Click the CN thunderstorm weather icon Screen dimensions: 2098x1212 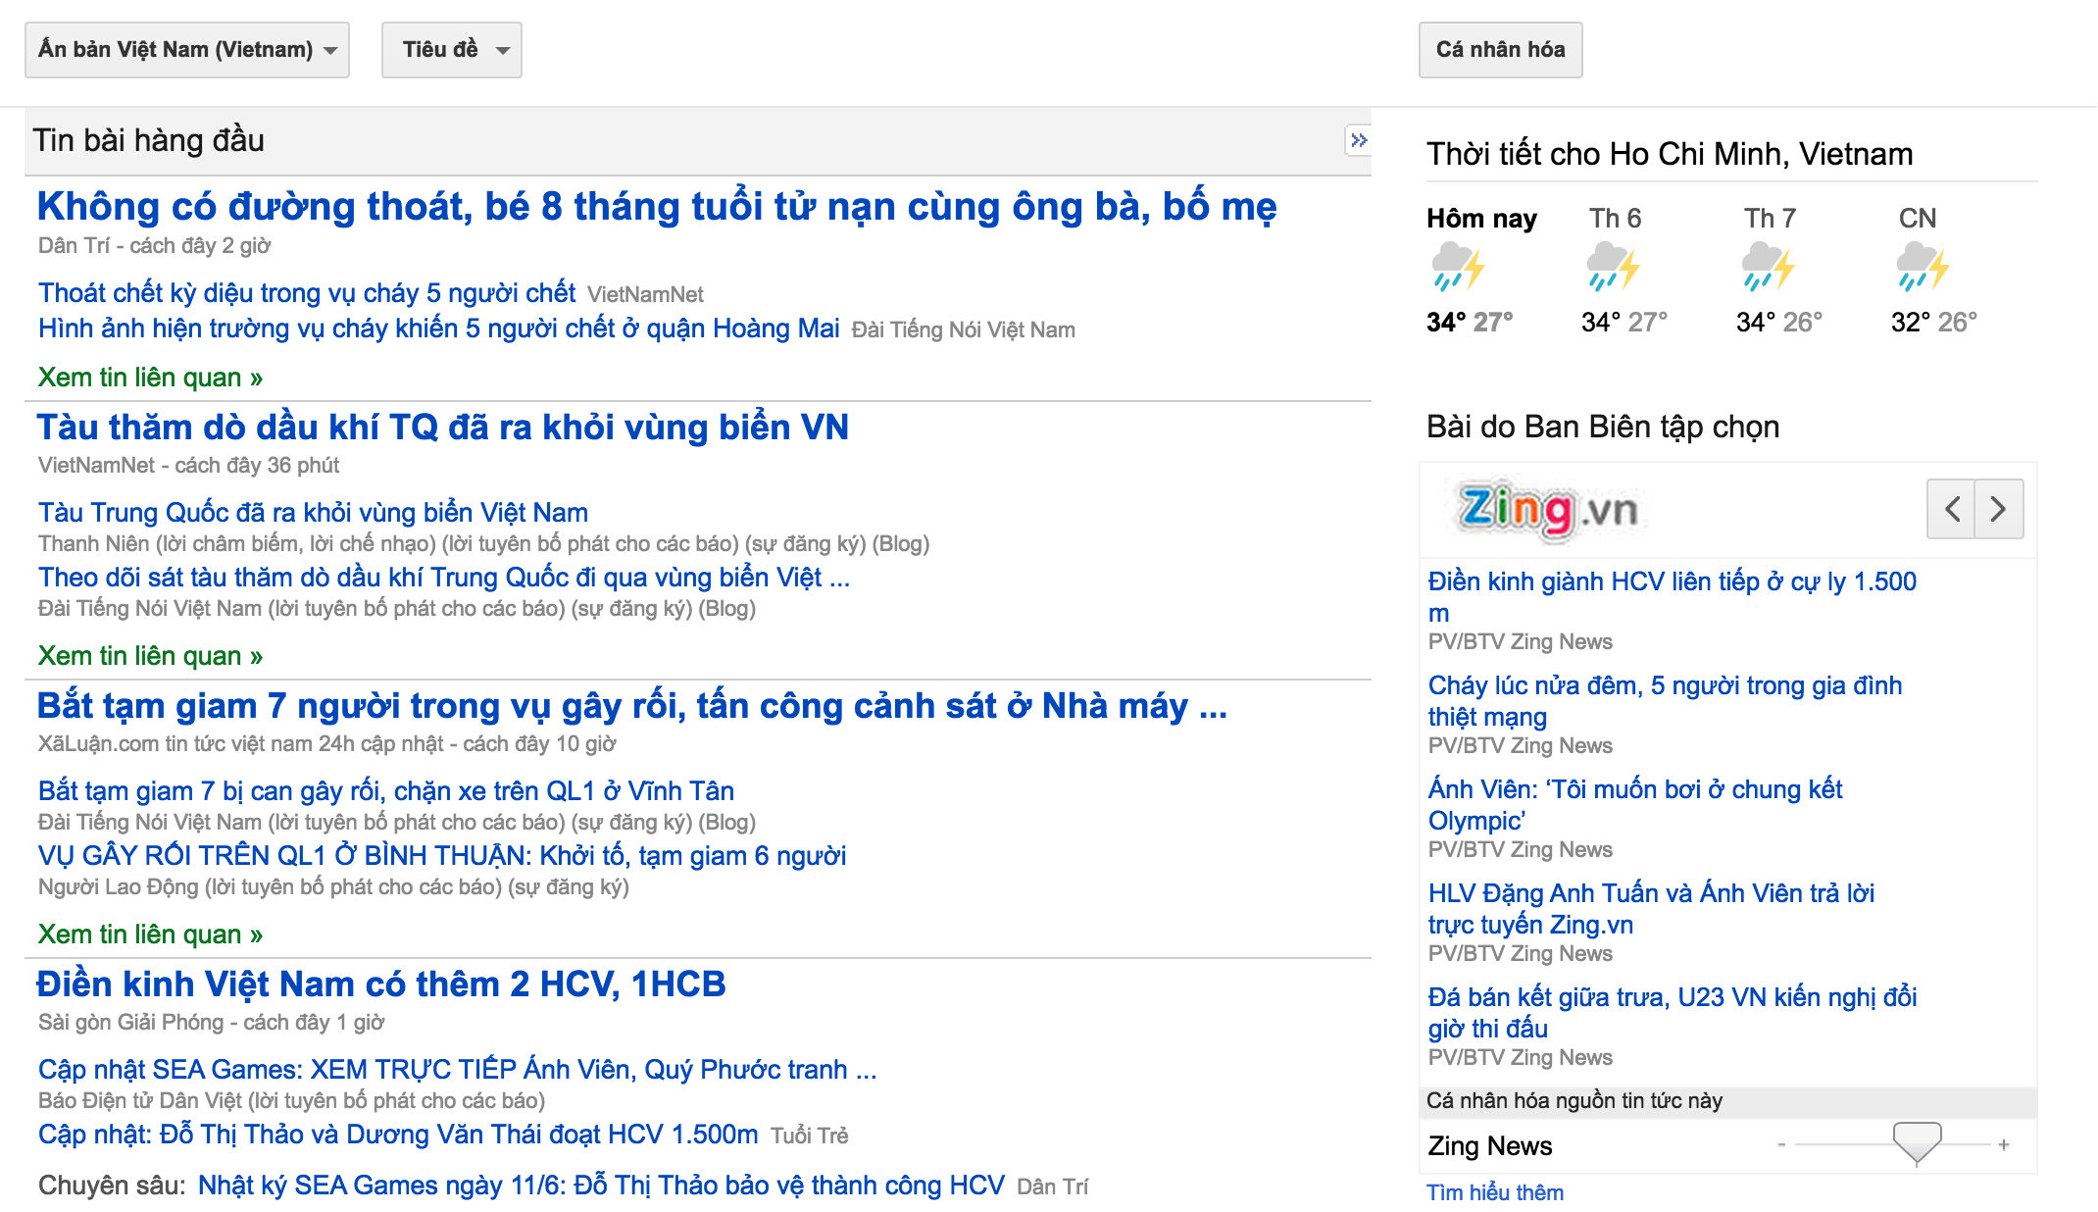pyautogui.click(x=1923, y=268)
